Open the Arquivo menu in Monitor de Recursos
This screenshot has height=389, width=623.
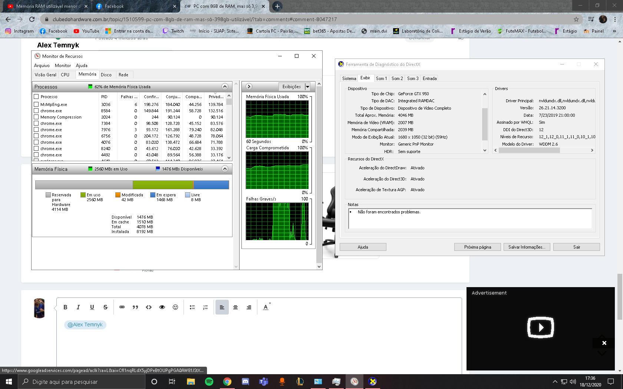tap(42, 66)
